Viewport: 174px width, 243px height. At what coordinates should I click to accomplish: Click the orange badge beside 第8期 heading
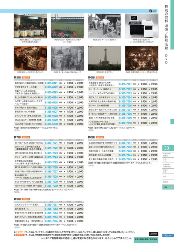coord(99,137)
